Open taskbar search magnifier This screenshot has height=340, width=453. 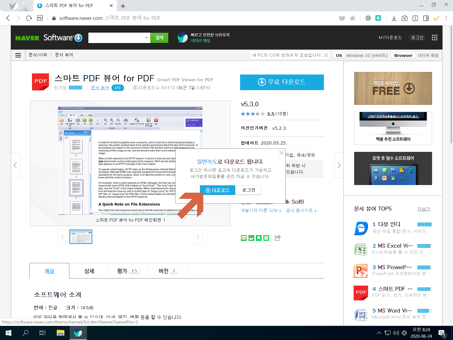tap(25, 333)
